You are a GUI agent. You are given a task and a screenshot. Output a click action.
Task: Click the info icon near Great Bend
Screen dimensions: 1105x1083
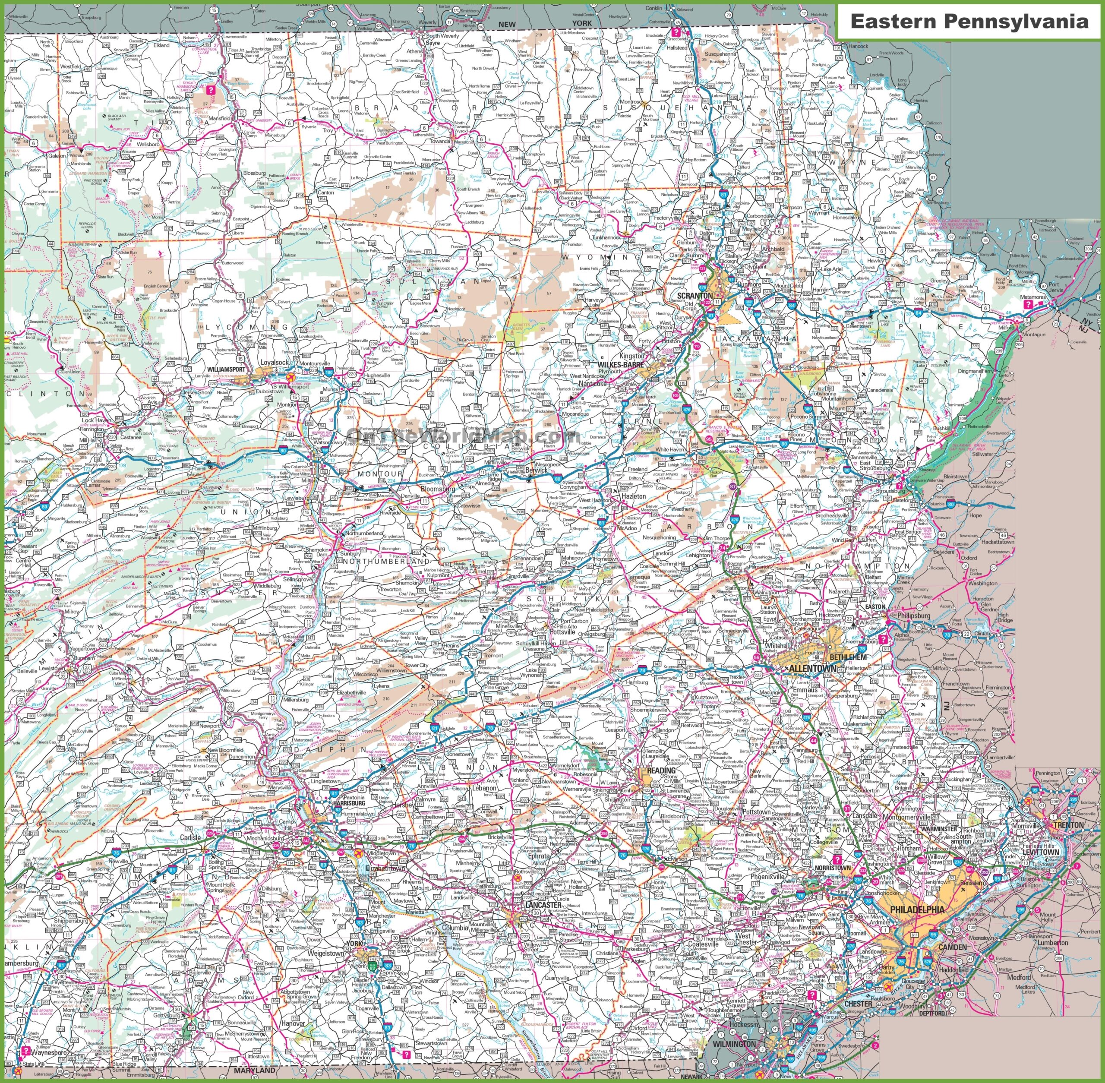pos(676,32)
